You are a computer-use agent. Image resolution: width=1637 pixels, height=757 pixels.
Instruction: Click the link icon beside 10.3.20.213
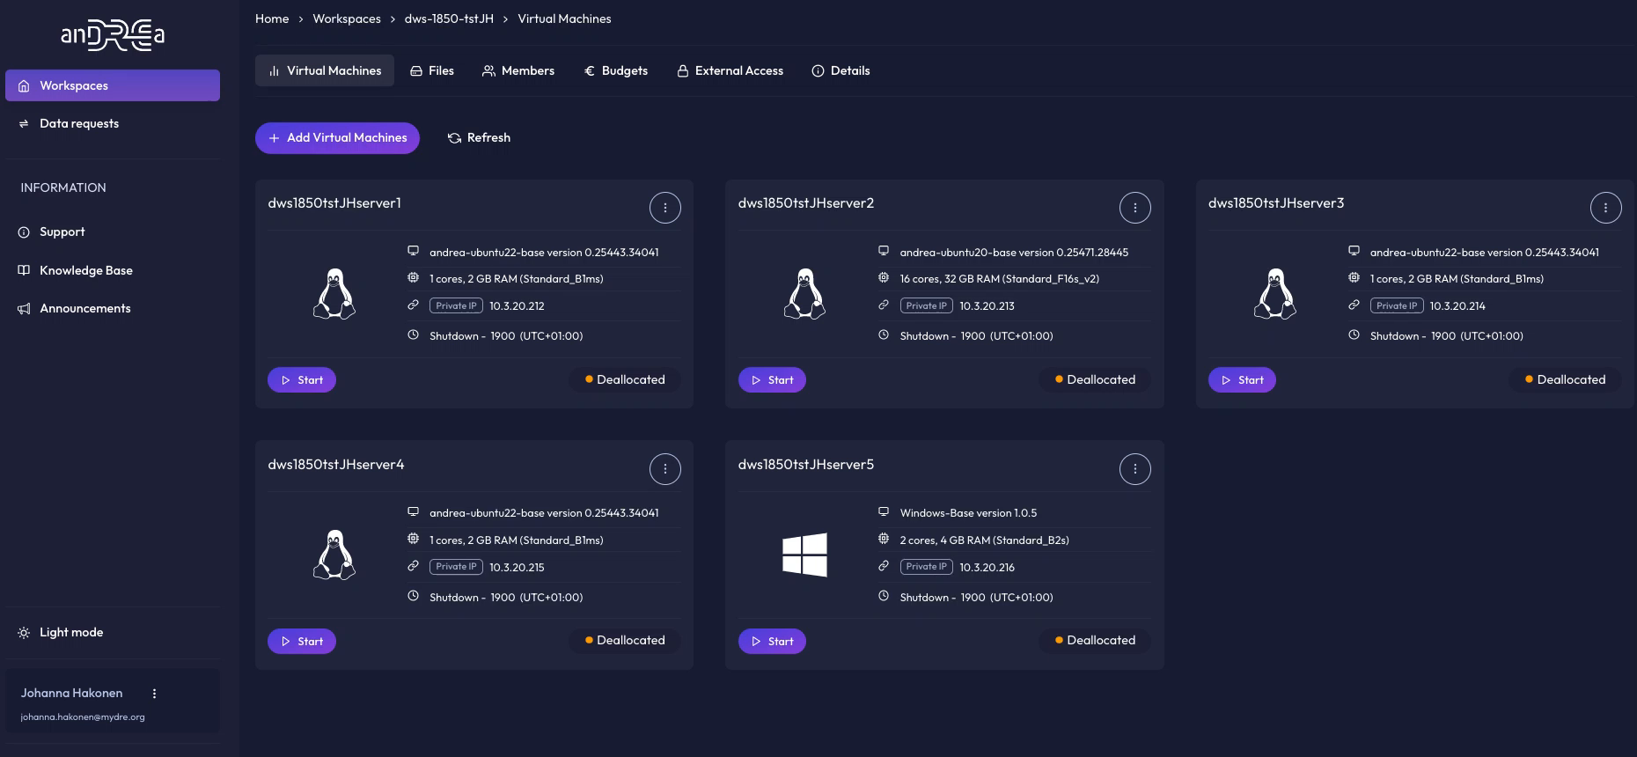pos(883,305)
